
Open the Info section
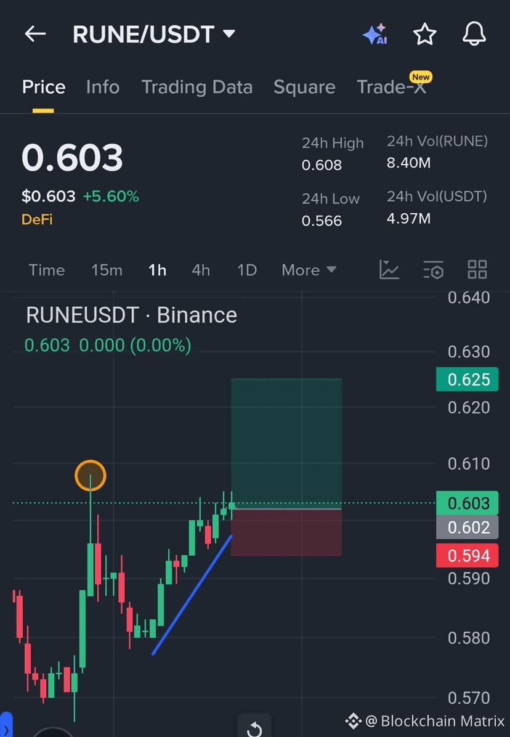pyautogui.click(x=102, y=87)
